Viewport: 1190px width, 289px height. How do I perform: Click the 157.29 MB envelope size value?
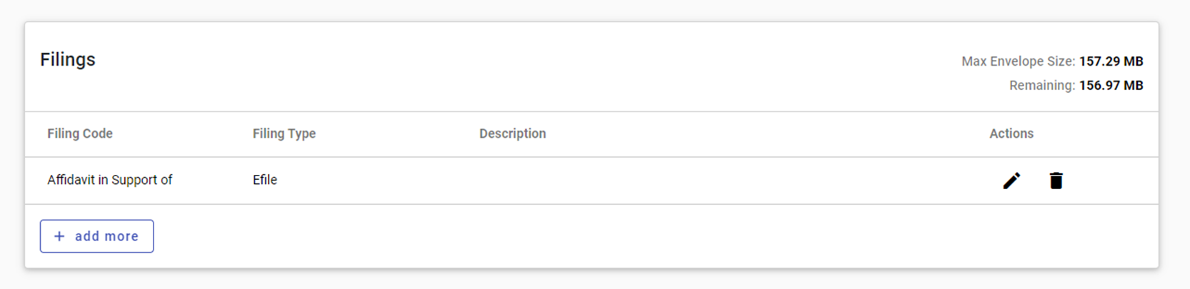(1111, 61)
